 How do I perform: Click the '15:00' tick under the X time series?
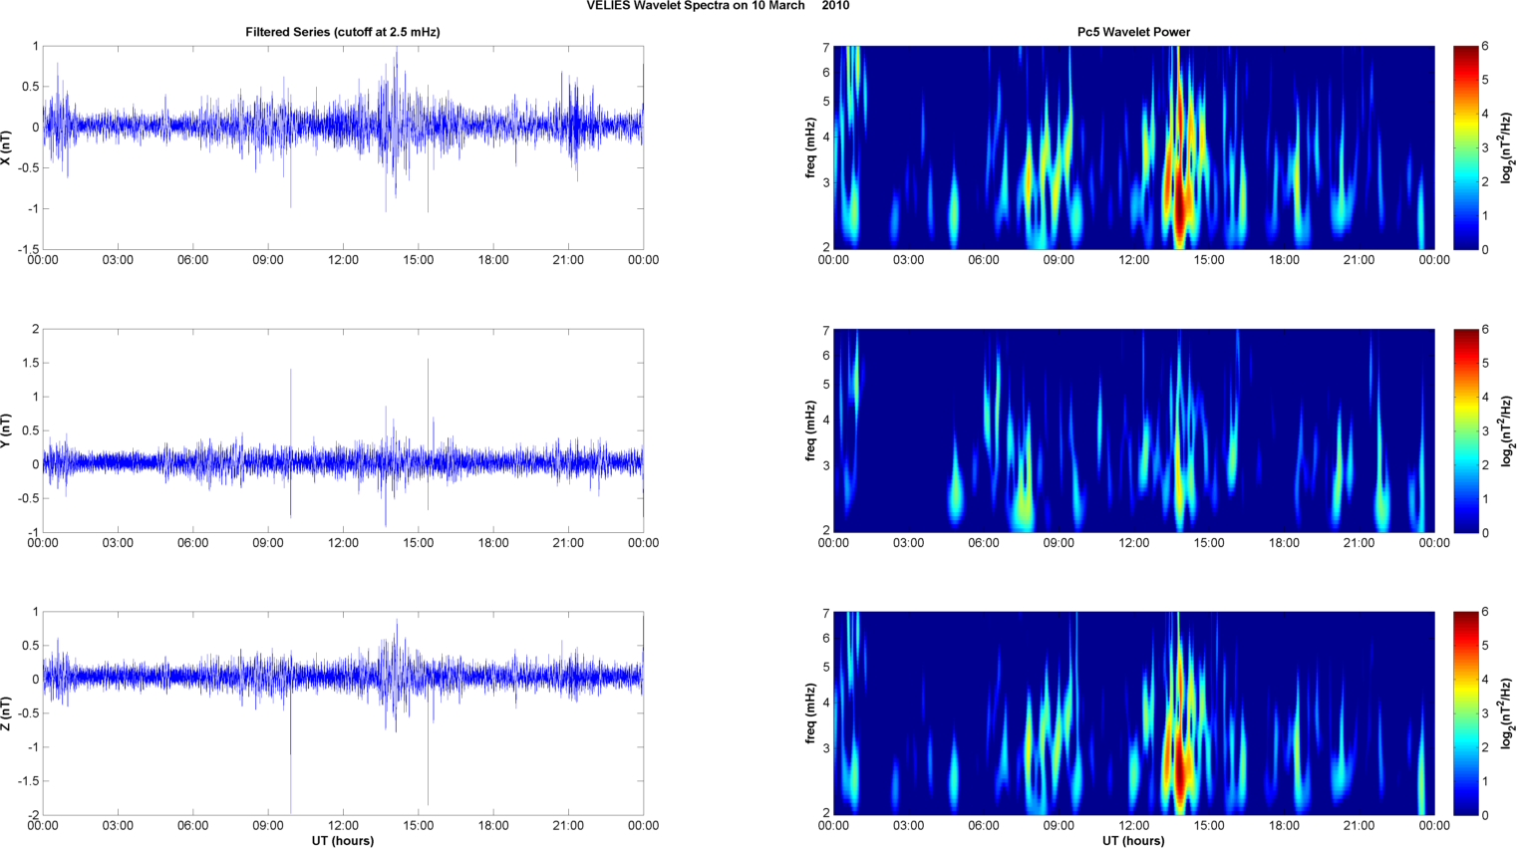tap(419, 260)
